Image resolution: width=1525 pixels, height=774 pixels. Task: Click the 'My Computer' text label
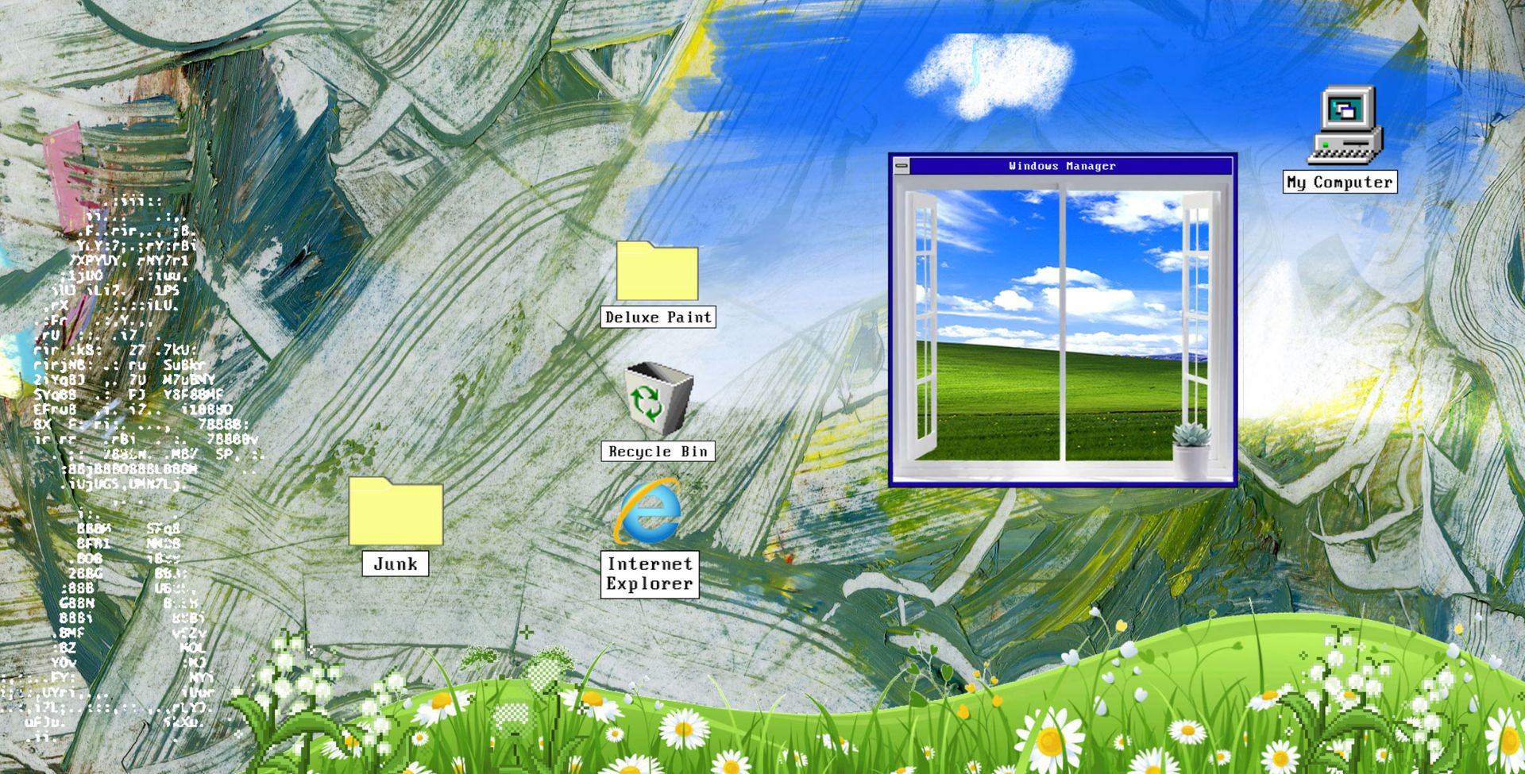coord(1339,183)
